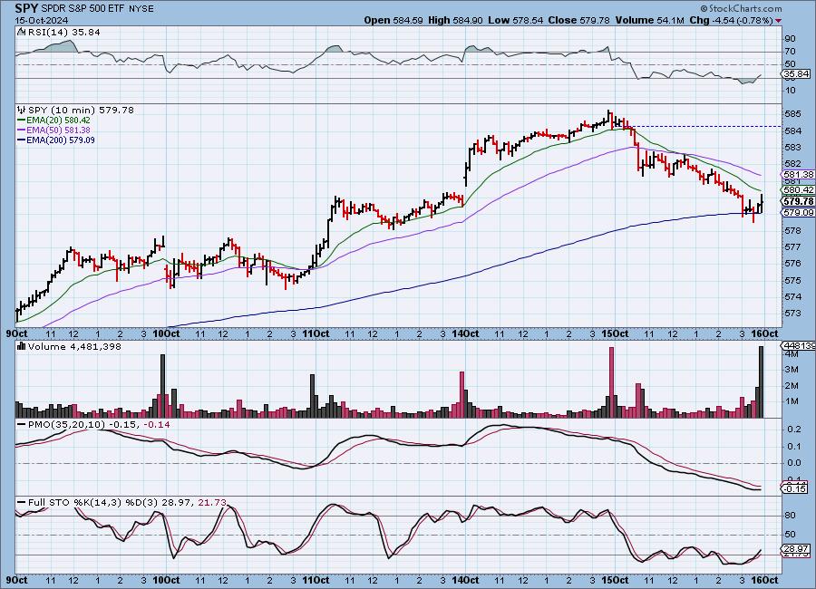Click the 28.97 stochastic value tag on right
Viewport: 816px width, 589px height.
pos(796,549)
